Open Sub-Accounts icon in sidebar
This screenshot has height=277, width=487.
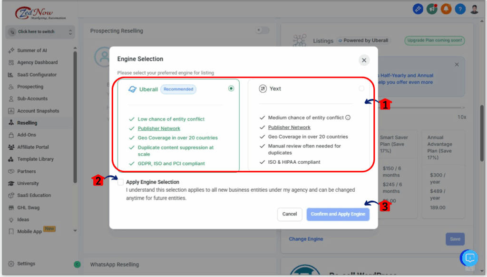pyautogui.click(x=11, y=99)
